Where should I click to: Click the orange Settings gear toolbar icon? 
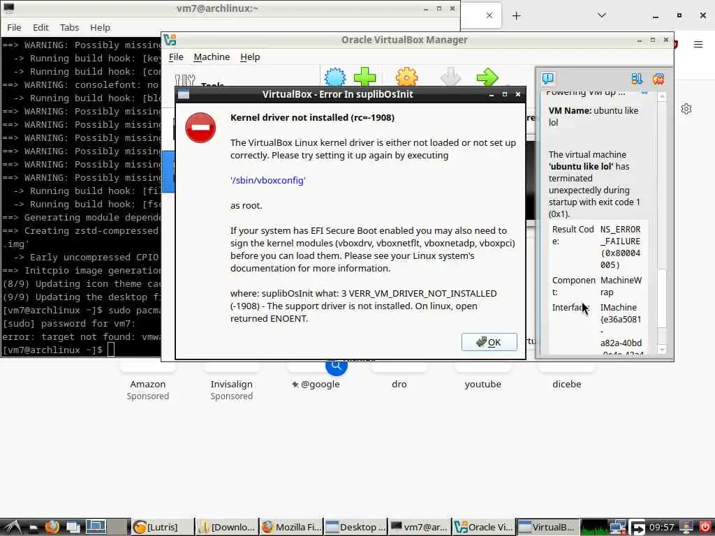407,77
